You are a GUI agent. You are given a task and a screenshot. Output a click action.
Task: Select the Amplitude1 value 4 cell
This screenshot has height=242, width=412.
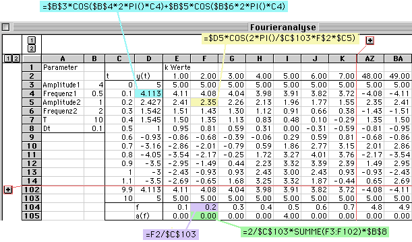[x=94, y=85]
